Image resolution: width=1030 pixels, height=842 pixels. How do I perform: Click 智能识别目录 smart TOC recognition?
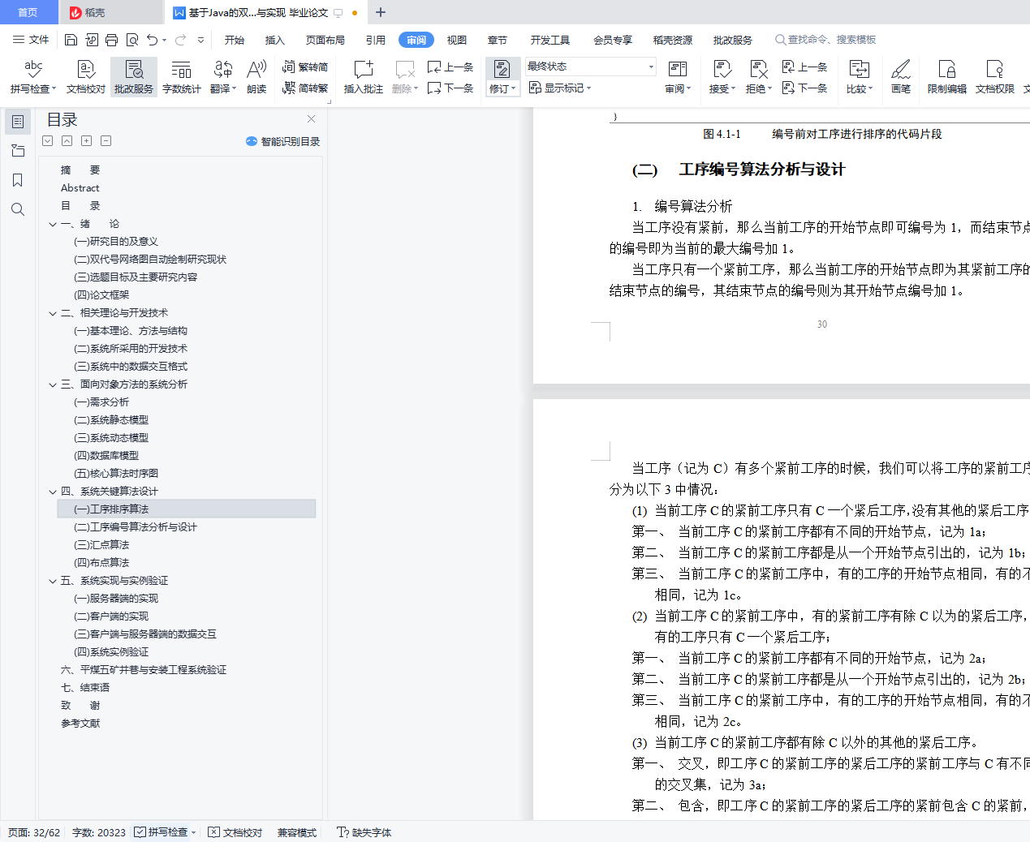(282, 141)
